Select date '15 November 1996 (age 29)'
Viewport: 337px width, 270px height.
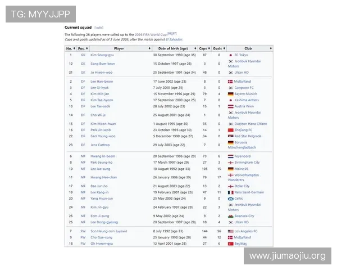point(174,94)
